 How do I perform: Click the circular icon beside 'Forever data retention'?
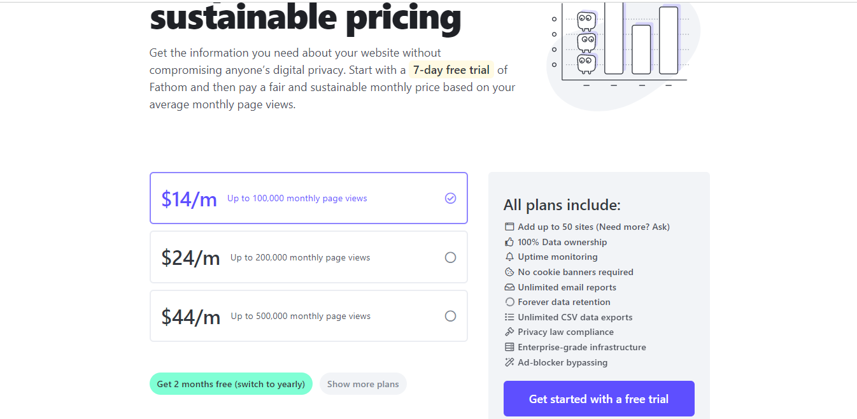509,302
